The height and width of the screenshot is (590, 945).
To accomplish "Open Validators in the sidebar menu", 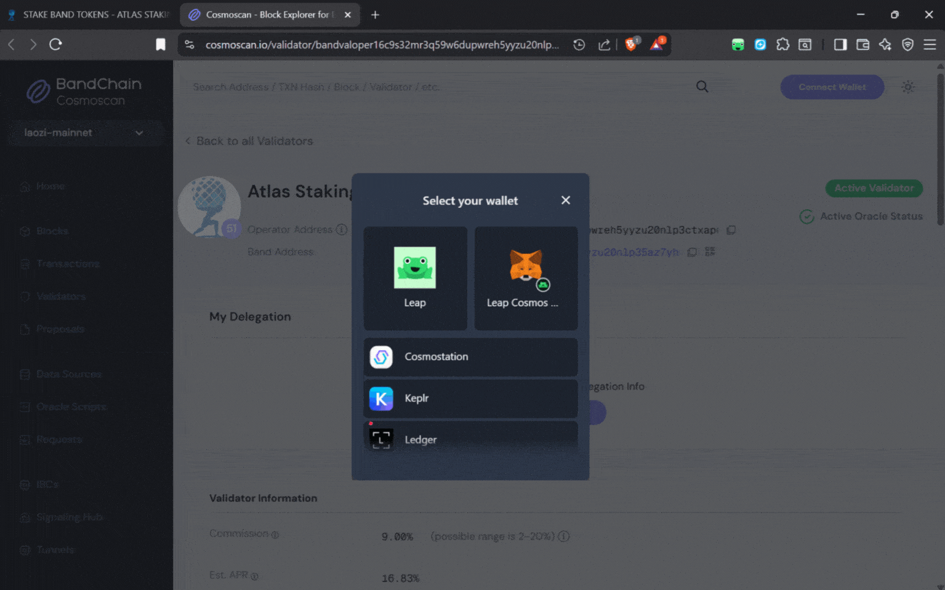I will pyautogui.click(x=60, y=296).
